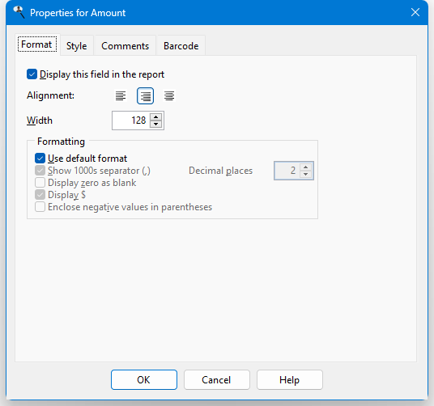Switch to the Barcode tab
Screen dimensions: 434x406
tap(181, 46)
